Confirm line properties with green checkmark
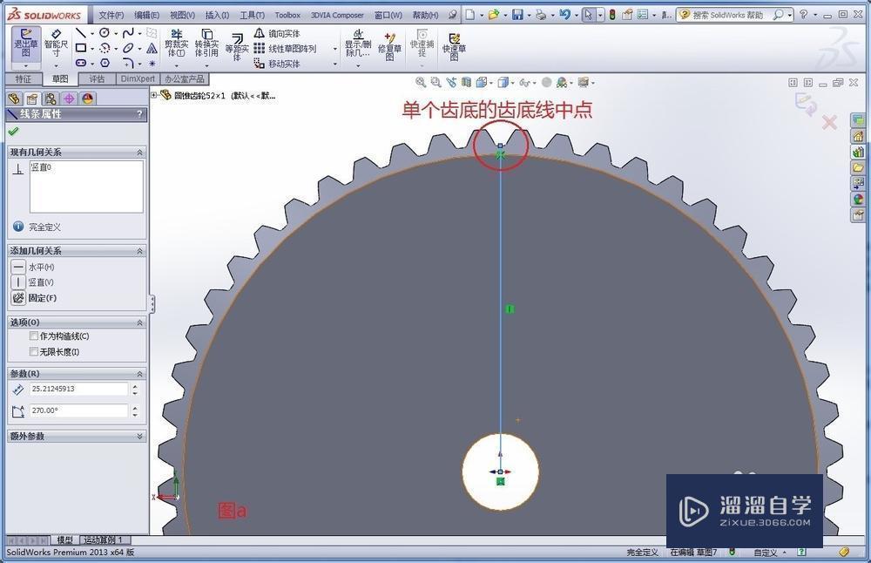The width and height of the screenshot is (871, 563). (x=13, y=131)
